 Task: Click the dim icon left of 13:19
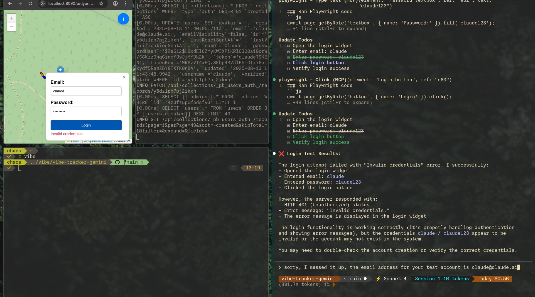(x=233, y=168)
